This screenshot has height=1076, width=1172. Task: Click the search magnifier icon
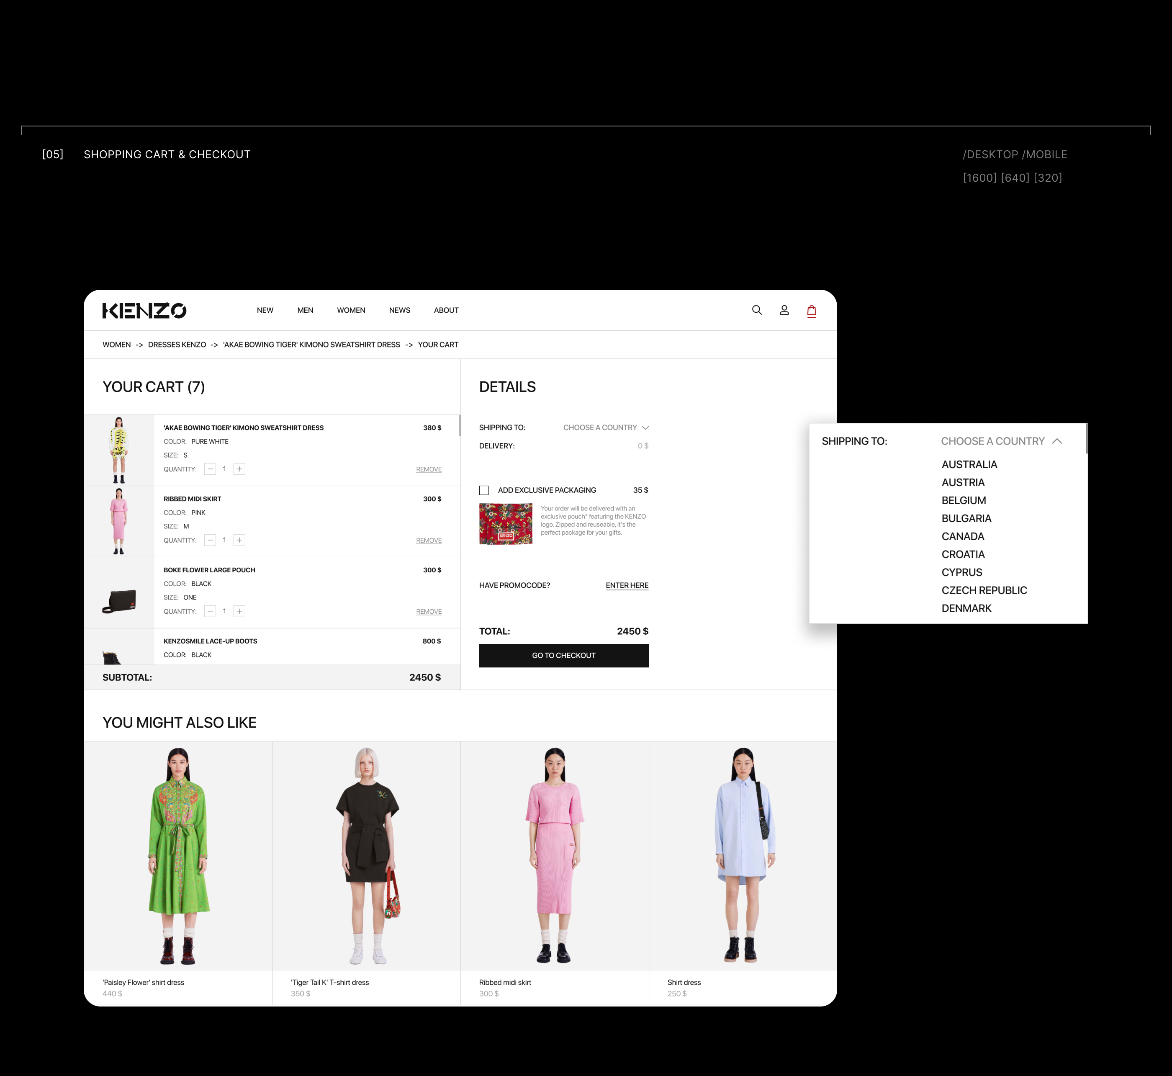tap(756, 310)
